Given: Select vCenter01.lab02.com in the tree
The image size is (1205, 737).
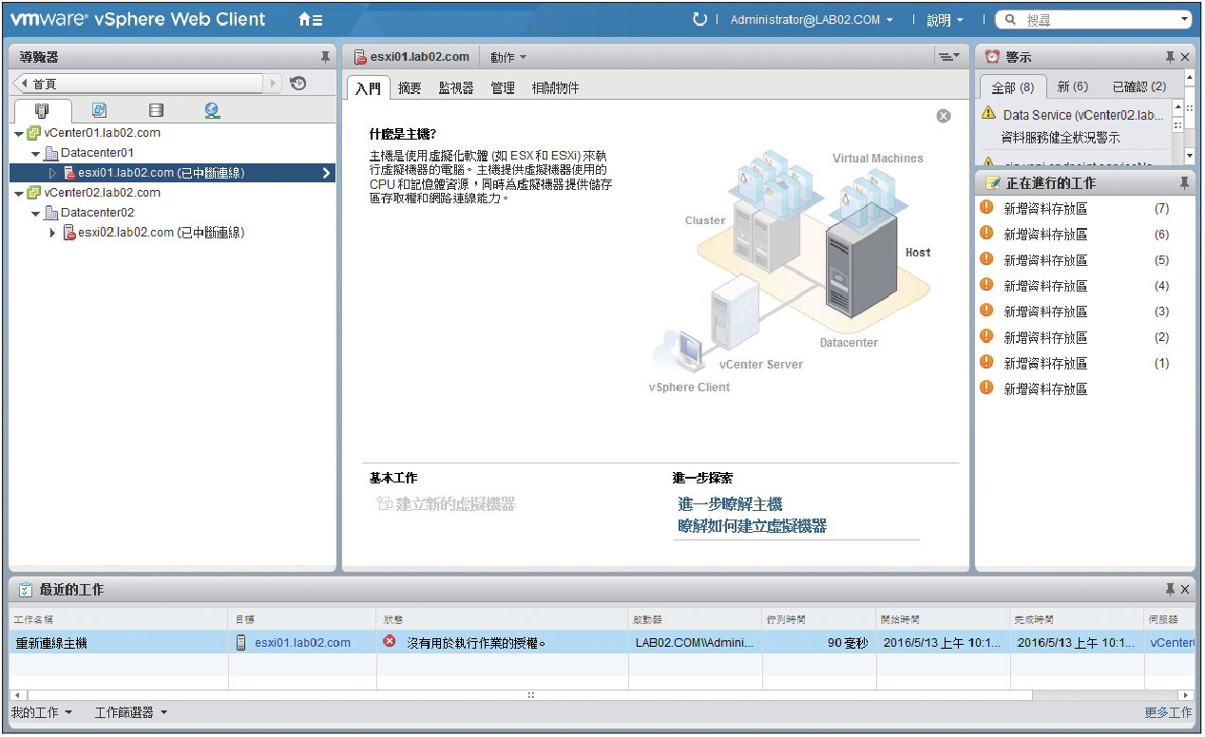Looking at the screenshot, I should coord(102,133).
